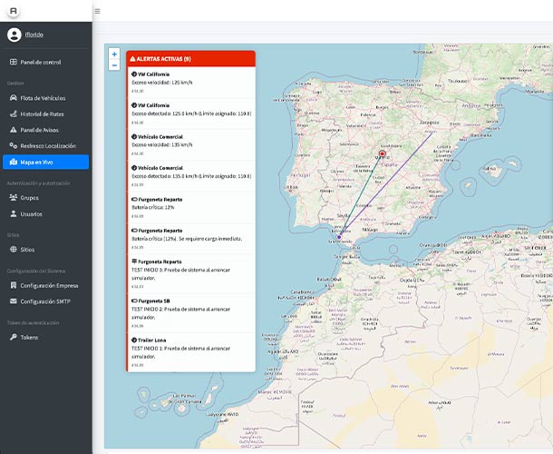This screenshot has width=553, height=454.
Task: Click battery icon beside Furgoneta Reparto 'Batería crítica: 12%'
Action: tap(134, 199)
